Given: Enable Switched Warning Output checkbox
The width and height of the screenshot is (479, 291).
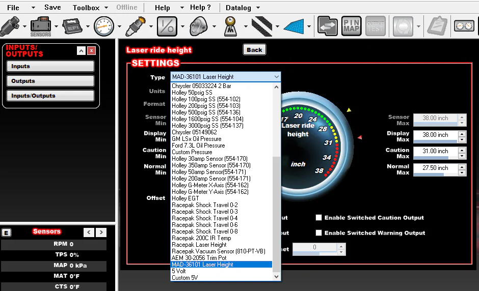Looking at the screenshot, I should click(318, 232).
